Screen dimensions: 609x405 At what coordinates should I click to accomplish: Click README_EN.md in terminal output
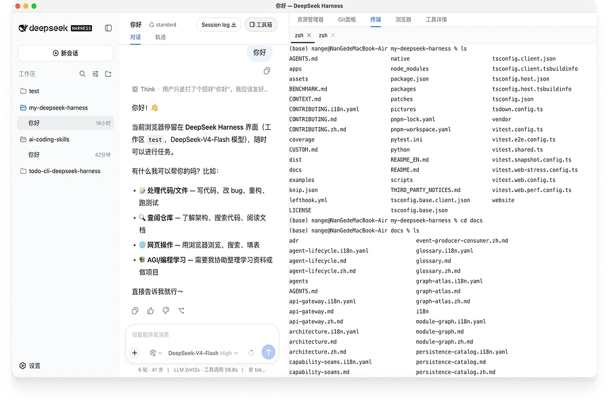(410, 160)
